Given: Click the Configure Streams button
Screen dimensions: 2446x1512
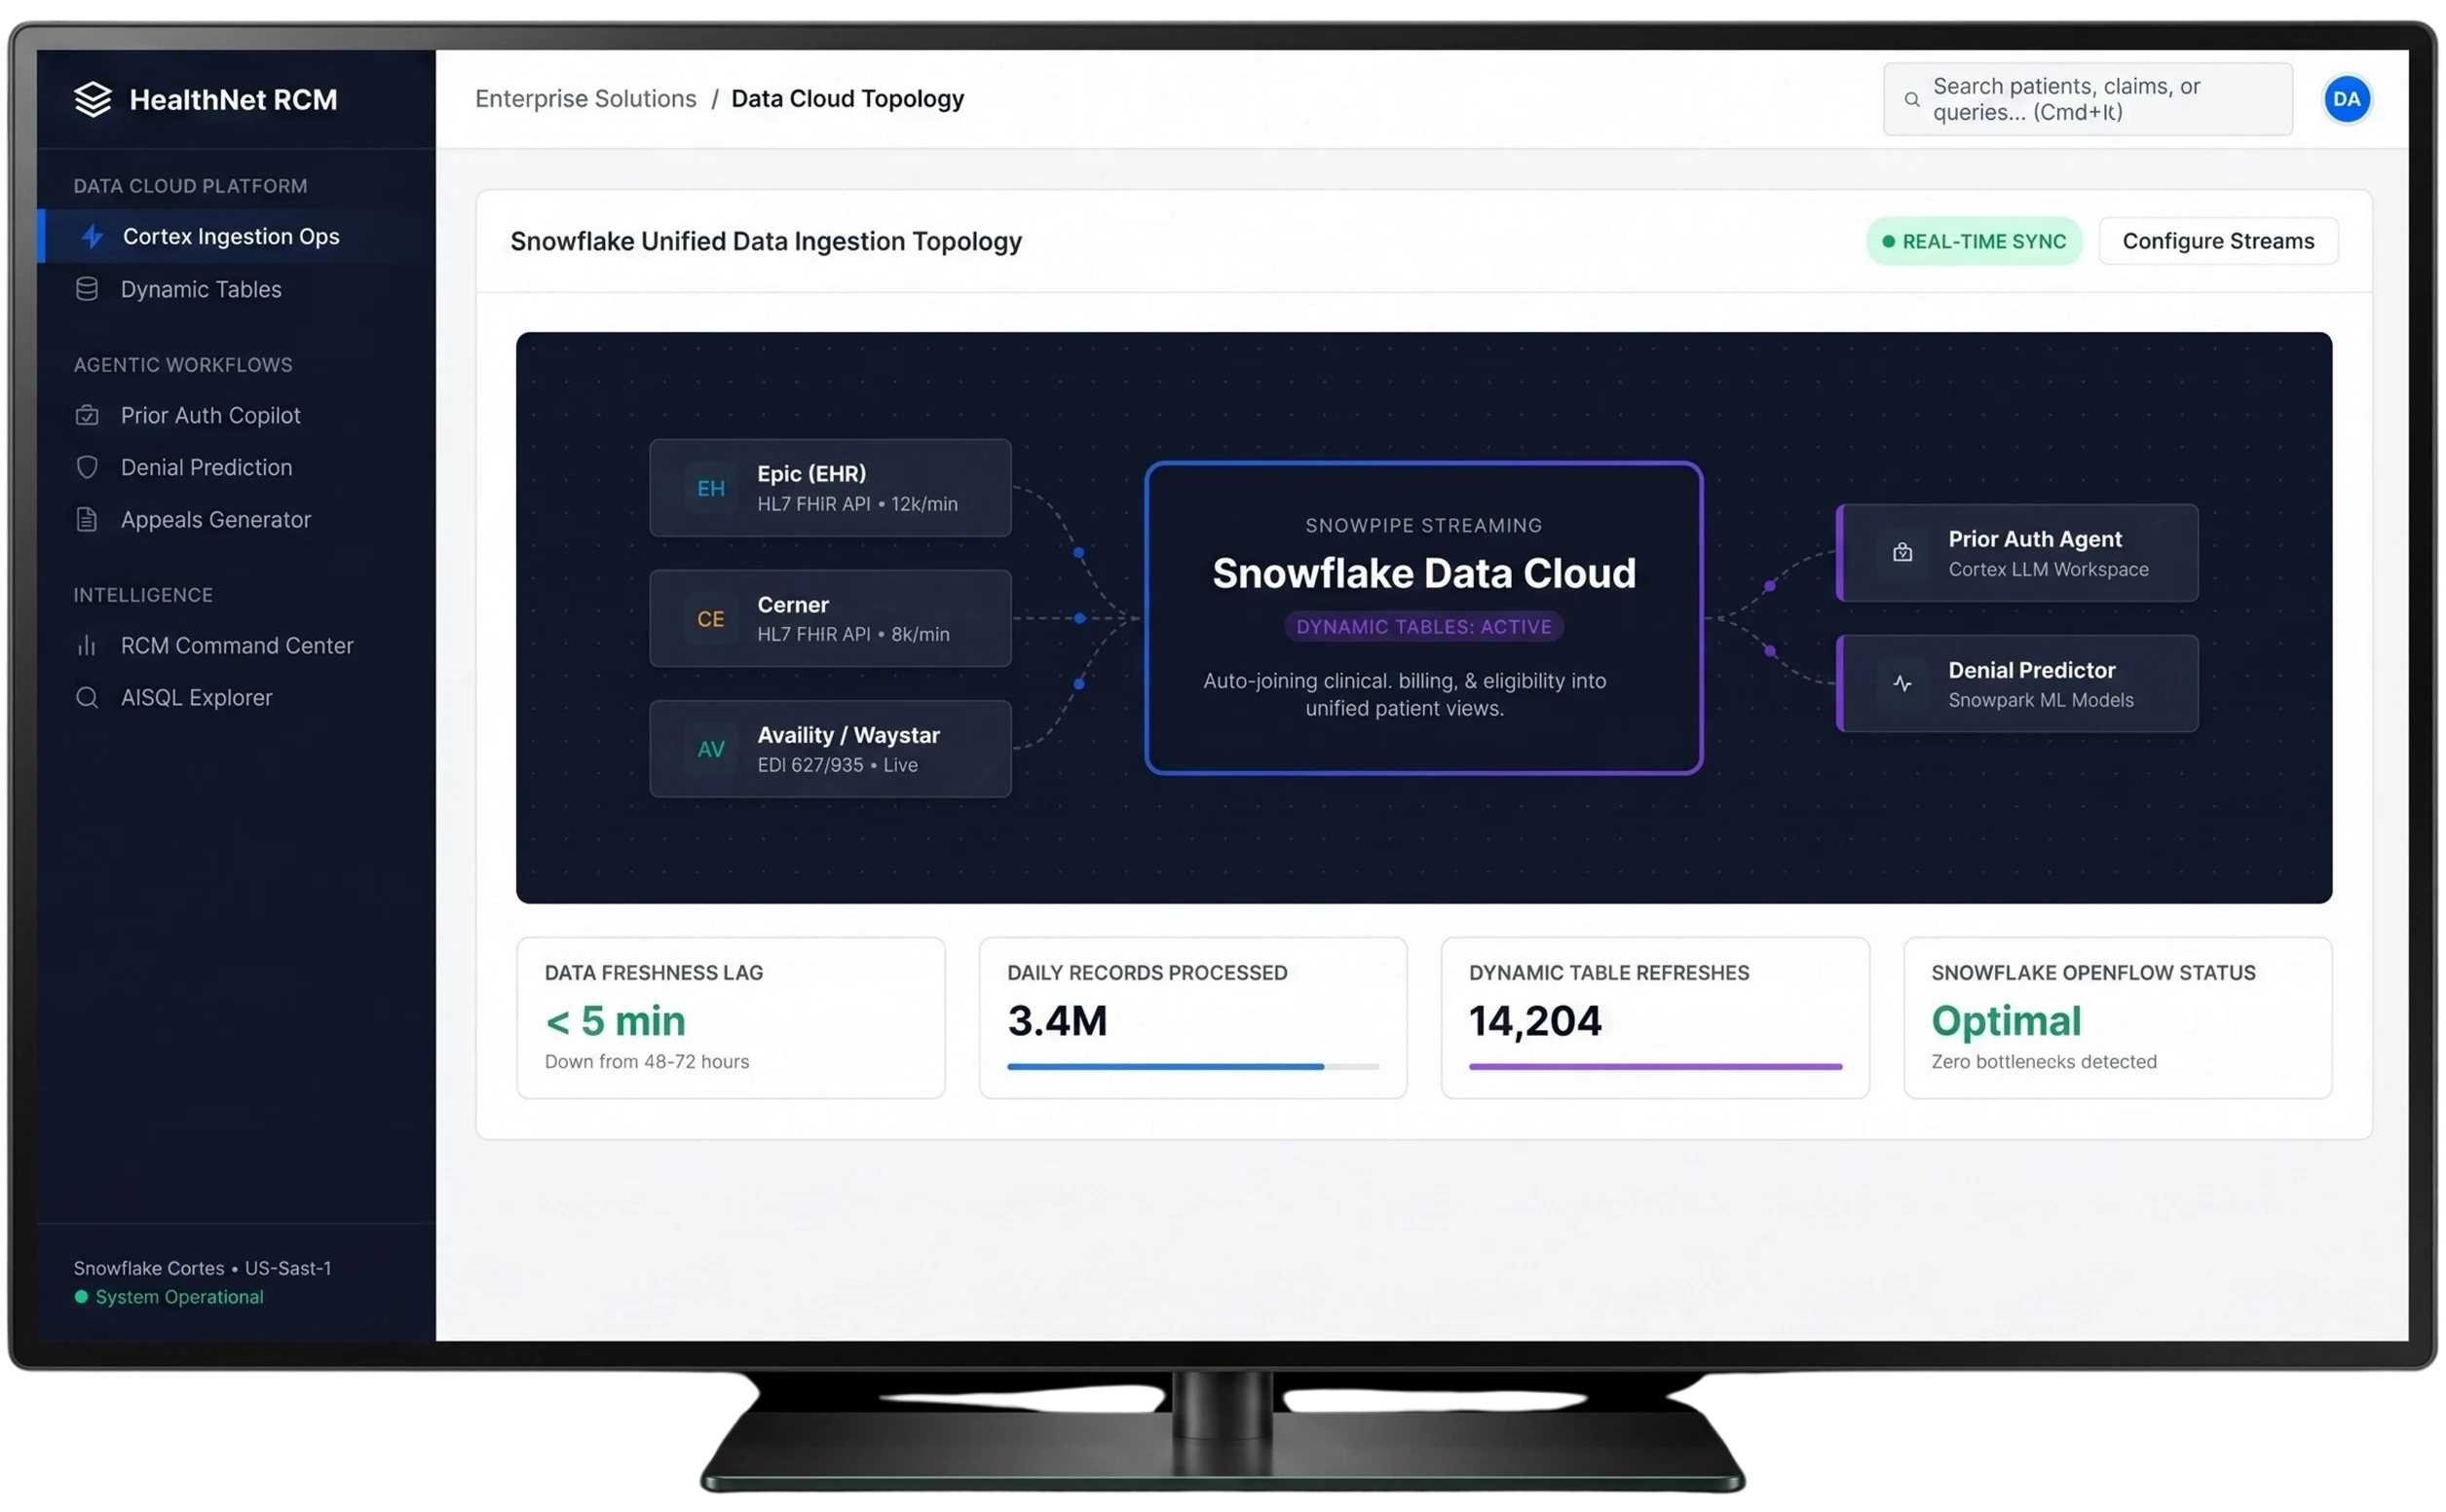Looking at the screenshot, I should (x=2217, y=241).
